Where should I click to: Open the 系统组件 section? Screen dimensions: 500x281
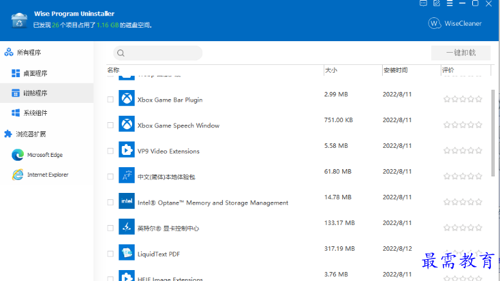tap(35, 113)
